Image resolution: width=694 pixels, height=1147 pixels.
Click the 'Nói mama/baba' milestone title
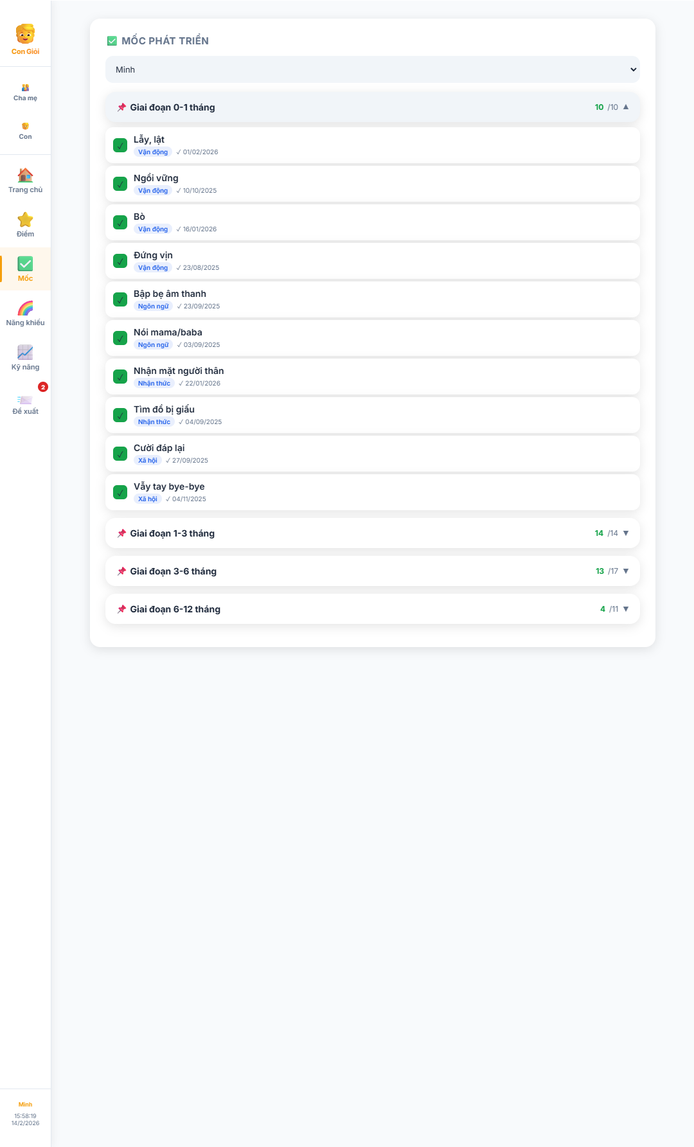click(168, 332)
